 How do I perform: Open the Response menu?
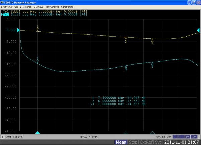[26, 7]
